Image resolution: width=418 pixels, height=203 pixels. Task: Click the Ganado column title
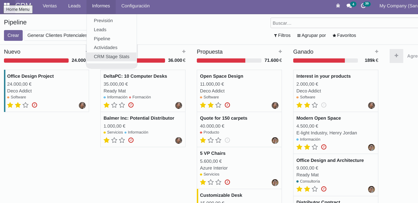tap(303, 52)
